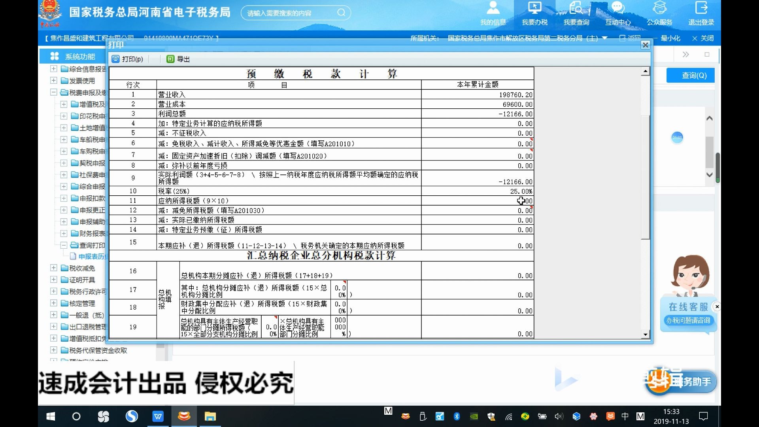Viewport: 759px width, 427px height.
Task: Open 我要办税 in top navigation
Action: [x=534, y=14]
